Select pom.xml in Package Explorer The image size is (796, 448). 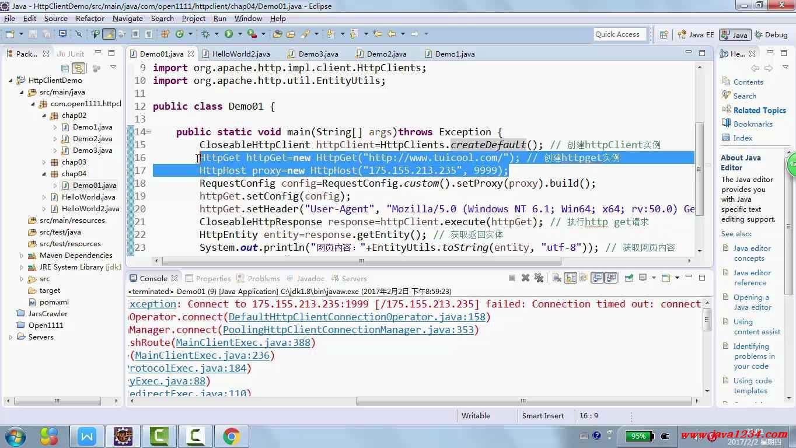[54, 302]
